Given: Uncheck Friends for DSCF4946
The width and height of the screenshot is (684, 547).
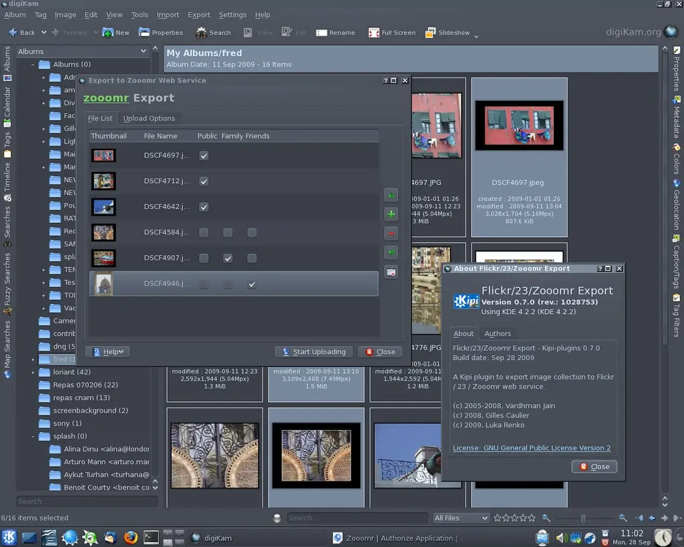Looking at the screenshot, I should (x=252, y=284).
